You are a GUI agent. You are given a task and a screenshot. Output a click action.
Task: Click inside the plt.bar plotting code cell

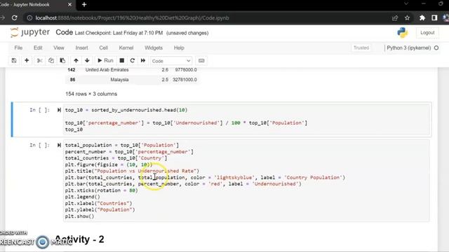[246, 181]
